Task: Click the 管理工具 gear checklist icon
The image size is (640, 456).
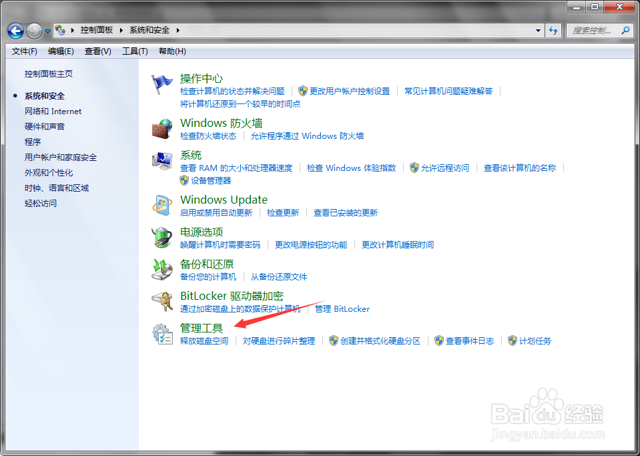Action: click(x=163, y=334)
